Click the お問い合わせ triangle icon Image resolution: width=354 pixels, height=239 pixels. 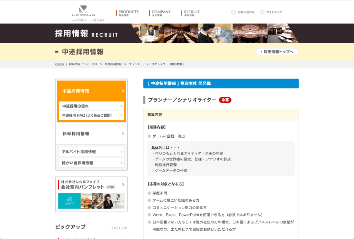coord(234,12)
